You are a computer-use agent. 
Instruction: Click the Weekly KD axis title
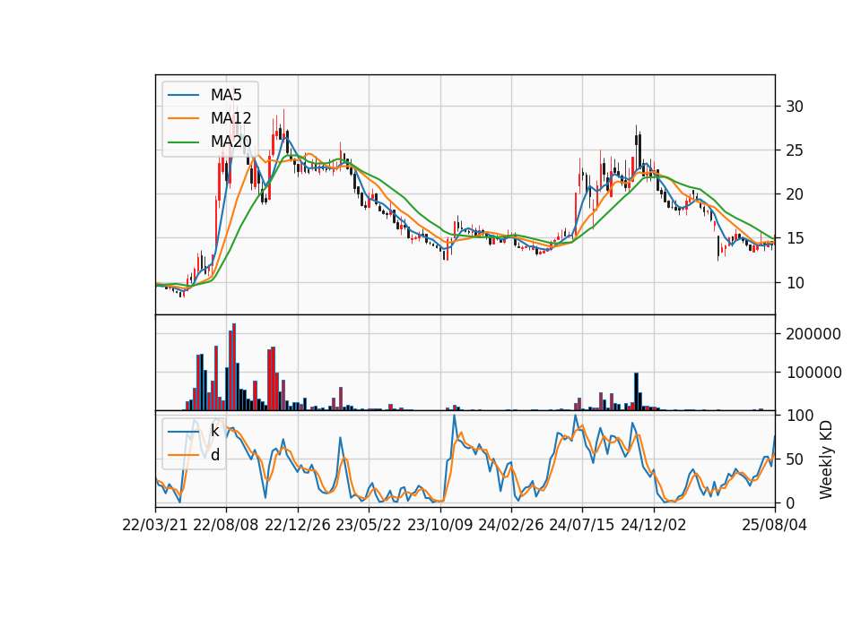coord(826,459)
